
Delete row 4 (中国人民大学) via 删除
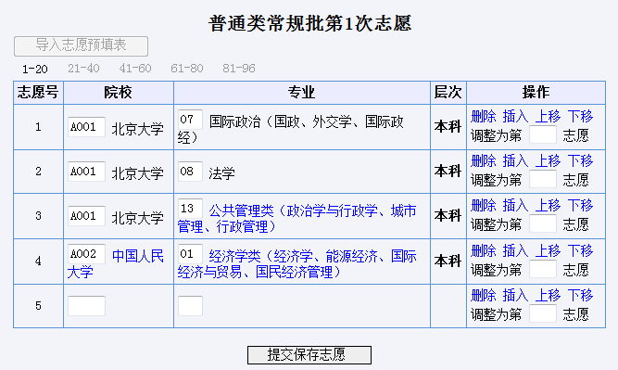click(x=484, y=251)
